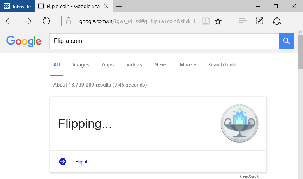The height and width of the screenshot is (179, 303).
Task: Click the Google search input field
Action: click(x=164, y=41)
